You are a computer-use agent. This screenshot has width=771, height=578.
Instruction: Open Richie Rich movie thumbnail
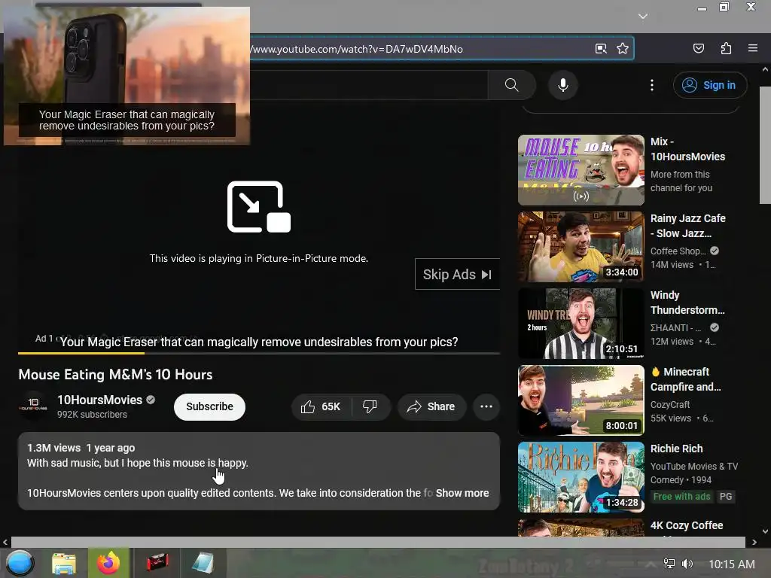click(581, 476)
